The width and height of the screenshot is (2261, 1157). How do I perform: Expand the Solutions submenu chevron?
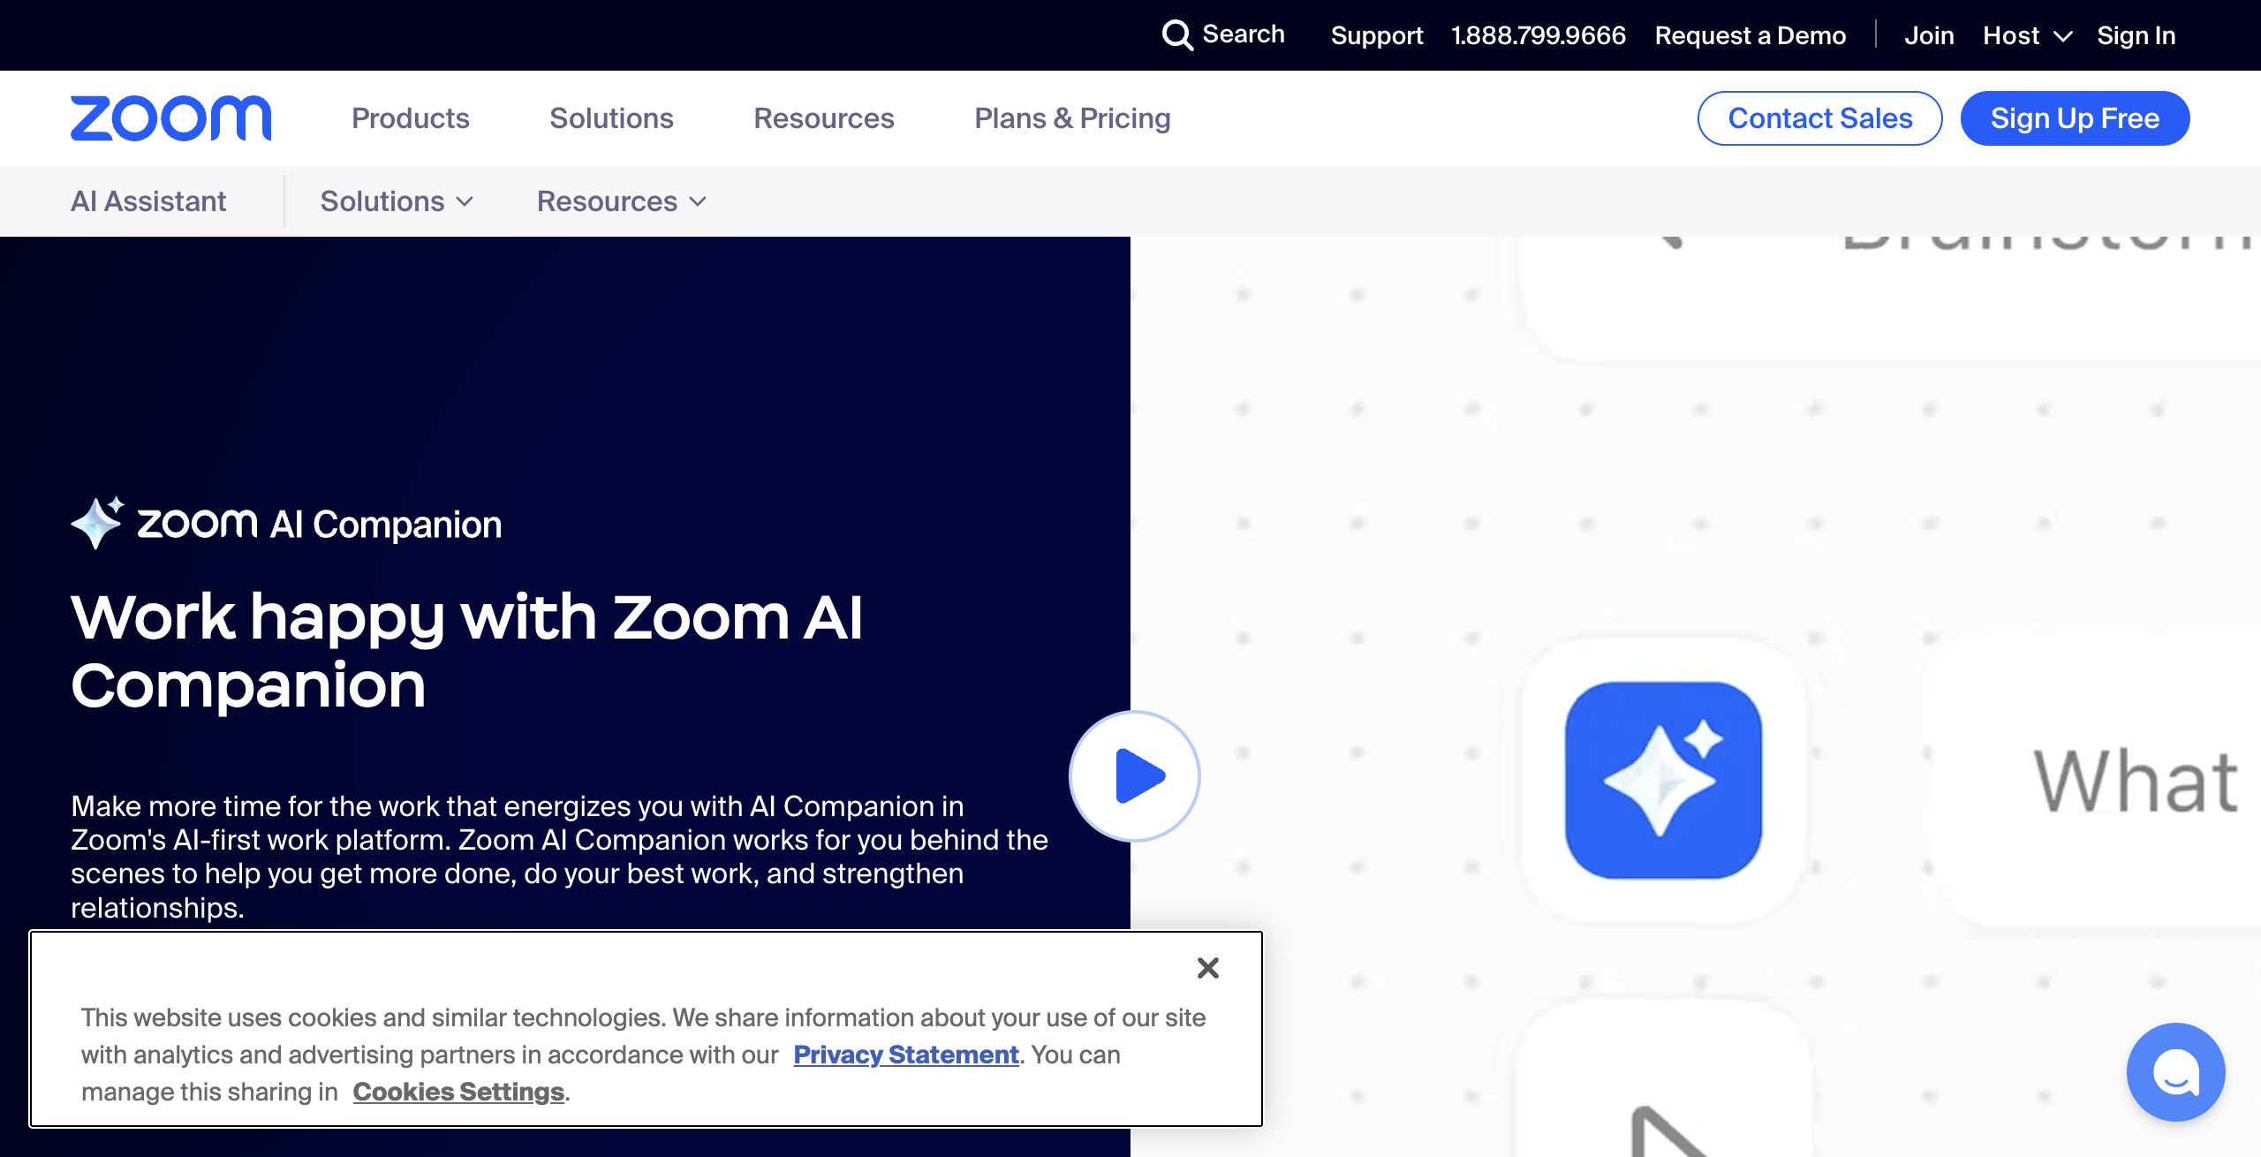465,201
